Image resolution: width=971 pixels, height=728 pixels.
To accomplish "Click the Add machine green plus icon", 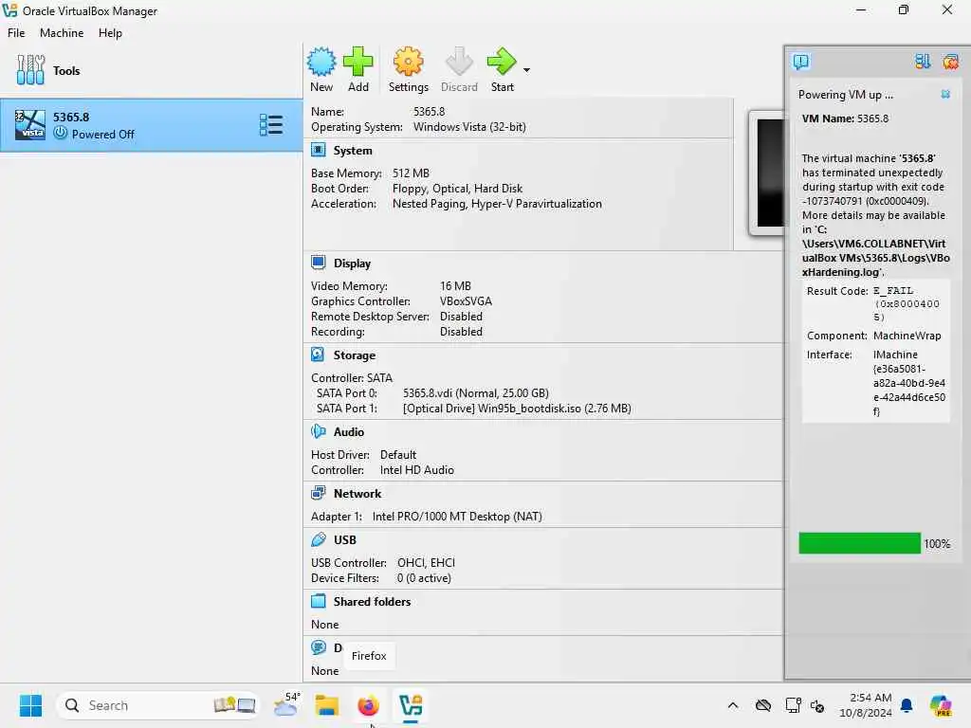I will 357,62.
